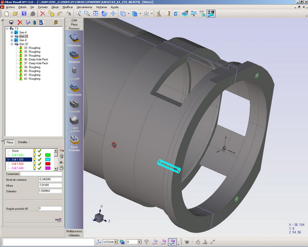308x247 pixels.
Task: Activate the Pan (four arrows) tool
Action: (113, 13)
